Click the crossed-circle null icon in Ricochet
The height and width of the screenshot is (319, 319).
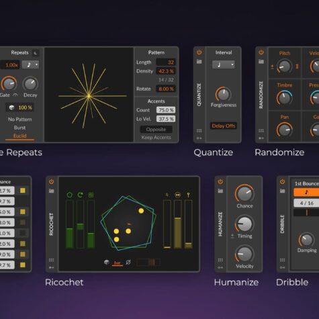(128, 262)
